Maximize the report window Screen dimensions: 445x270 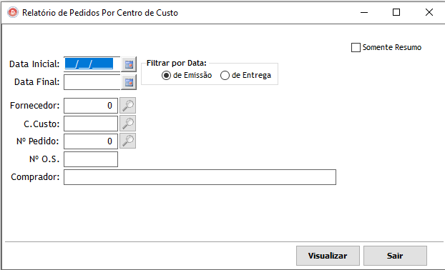pyautogui.click(x=396, y=12)
